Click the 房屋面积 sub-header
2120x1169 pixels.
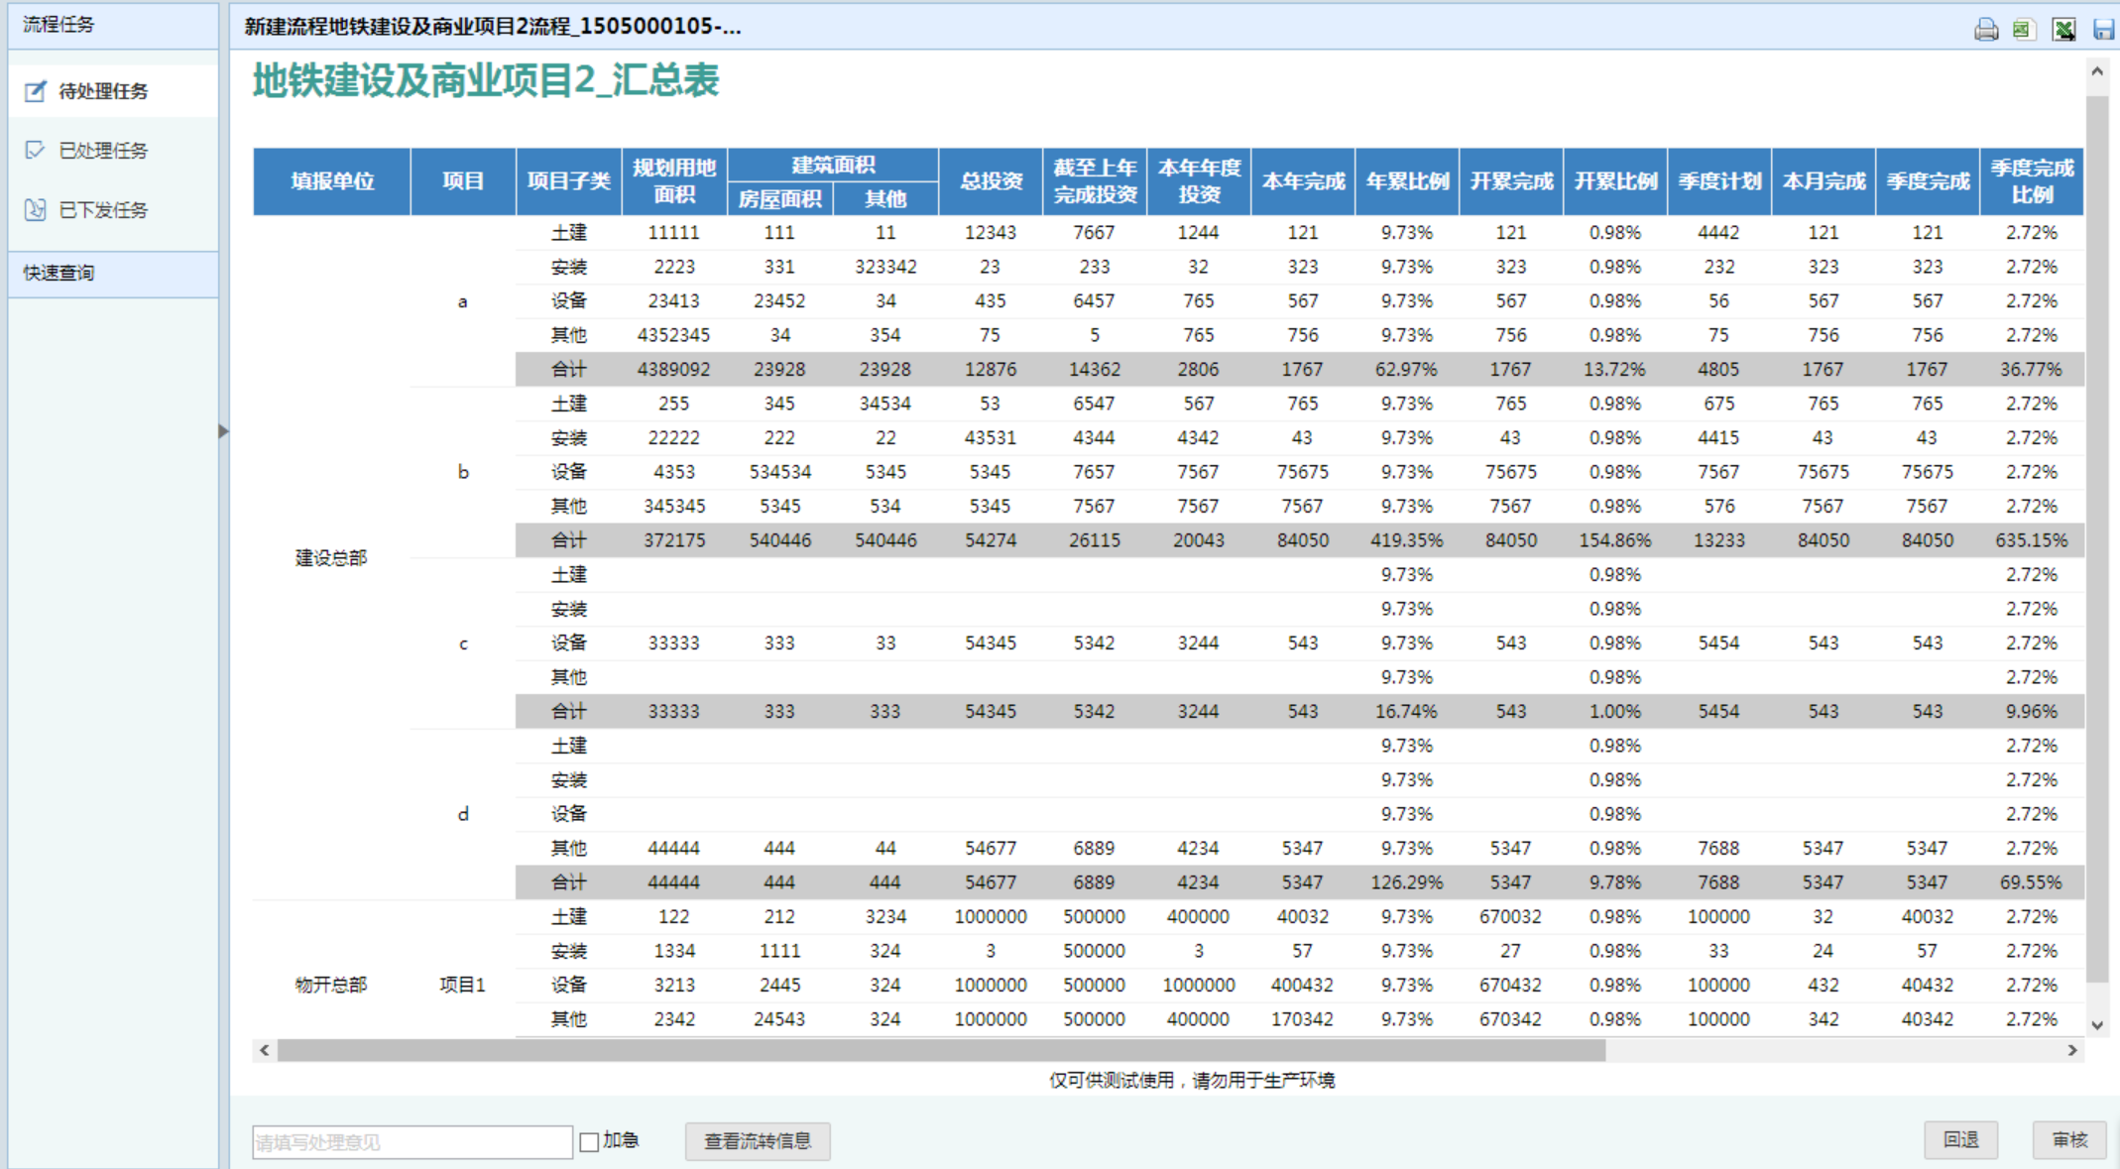[x=780, y=199]
